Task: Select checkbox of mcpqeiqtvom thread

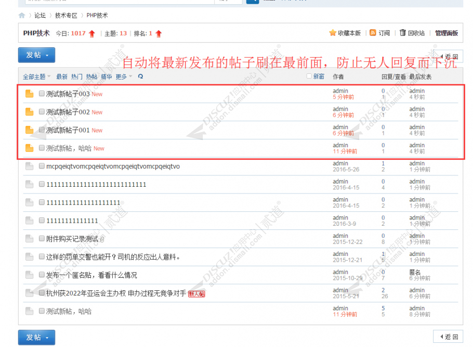Action: pos(42,166)
